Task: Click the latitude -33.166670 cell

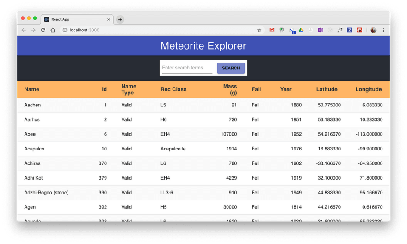Action: tap(328, 163)
